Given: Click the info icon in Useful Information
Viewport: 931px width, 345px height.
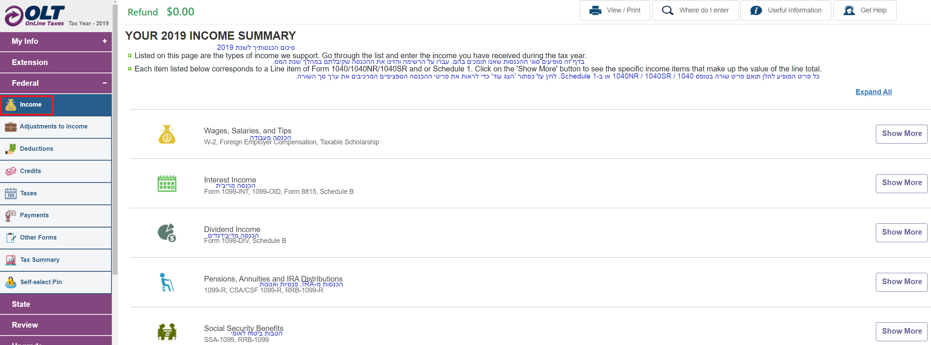Looking at the screenshot, I should point(756,11).
